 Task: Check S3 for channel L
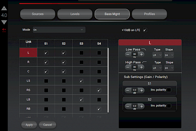pyautogui.click(x=81, y=53)
